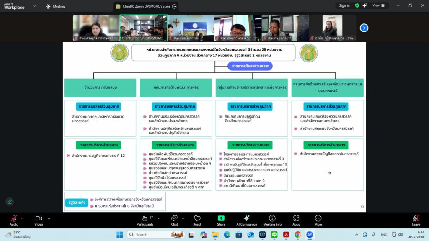Start the camera with Video button
Screen dimensions: 429x241
tap(39, 220)
